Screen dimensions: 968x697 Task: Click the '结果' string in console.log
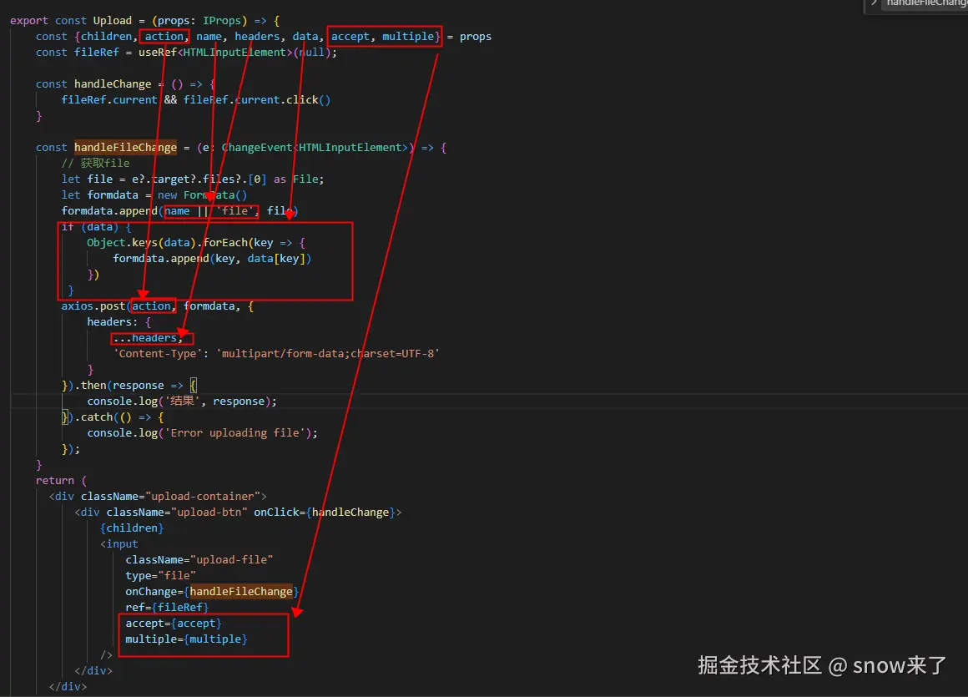[x=183, y=402]
